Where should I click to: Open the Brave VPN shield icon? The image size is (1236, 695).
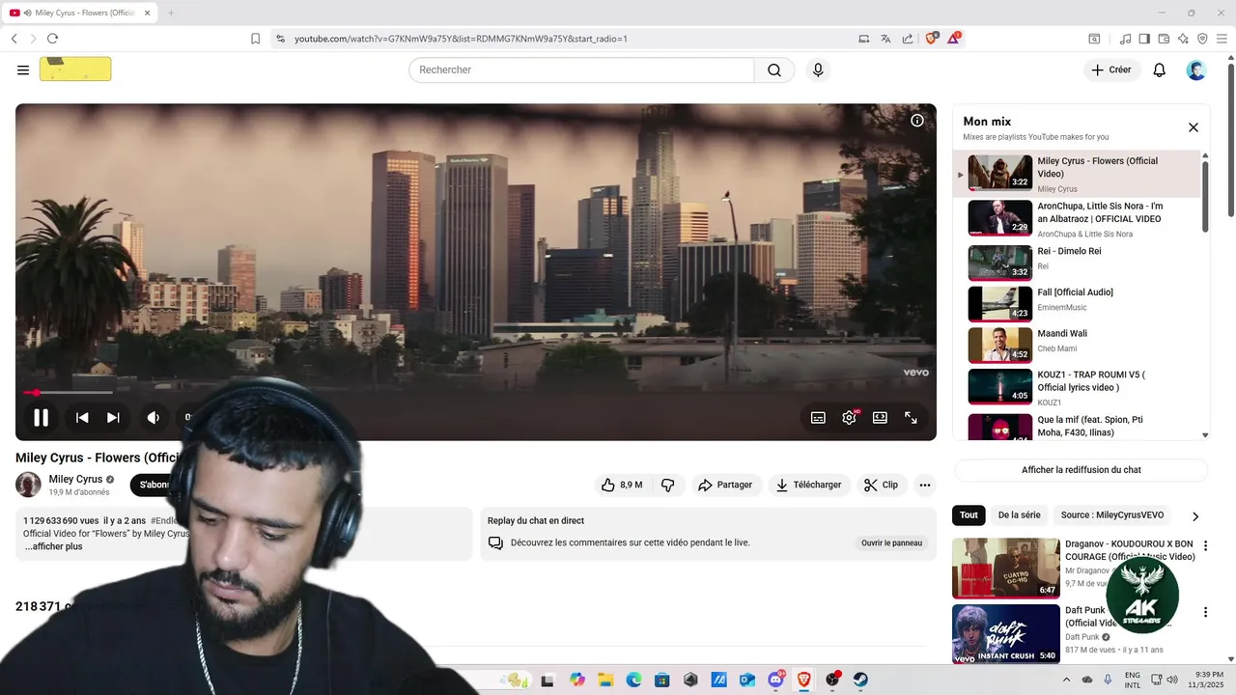pyautogui.click(x=1202, y=39)
